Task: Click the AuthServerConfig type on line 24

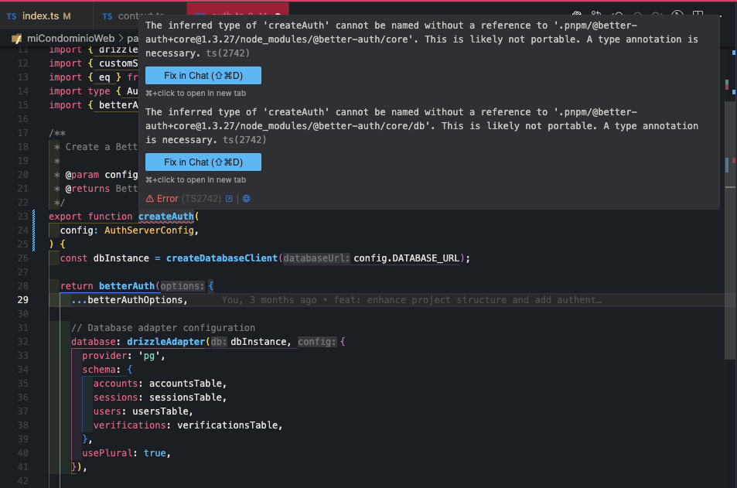Action: point(149,230)
